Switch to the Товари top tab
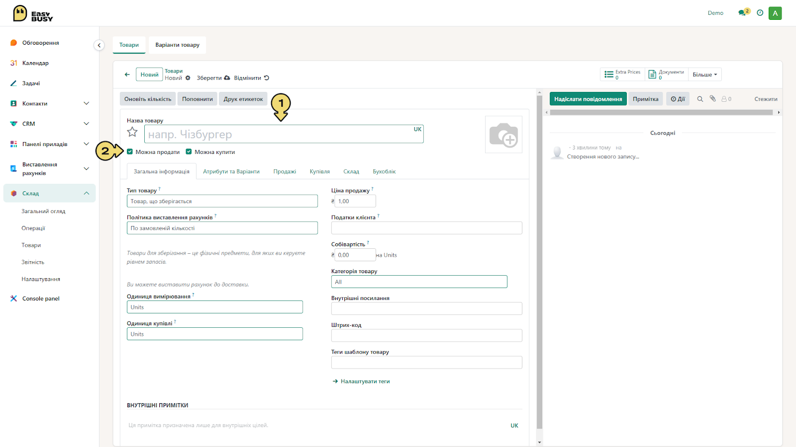Screen dimensions: 796x447 point(129,45)
